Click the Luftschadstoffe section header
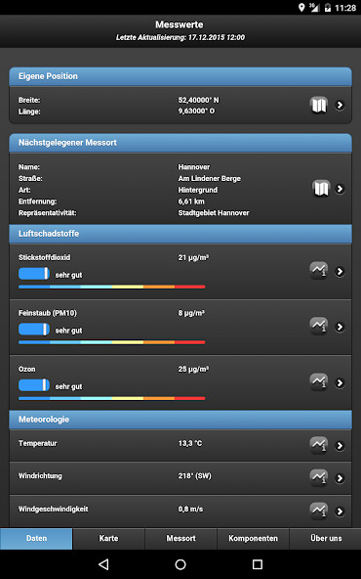 [180, 234]
